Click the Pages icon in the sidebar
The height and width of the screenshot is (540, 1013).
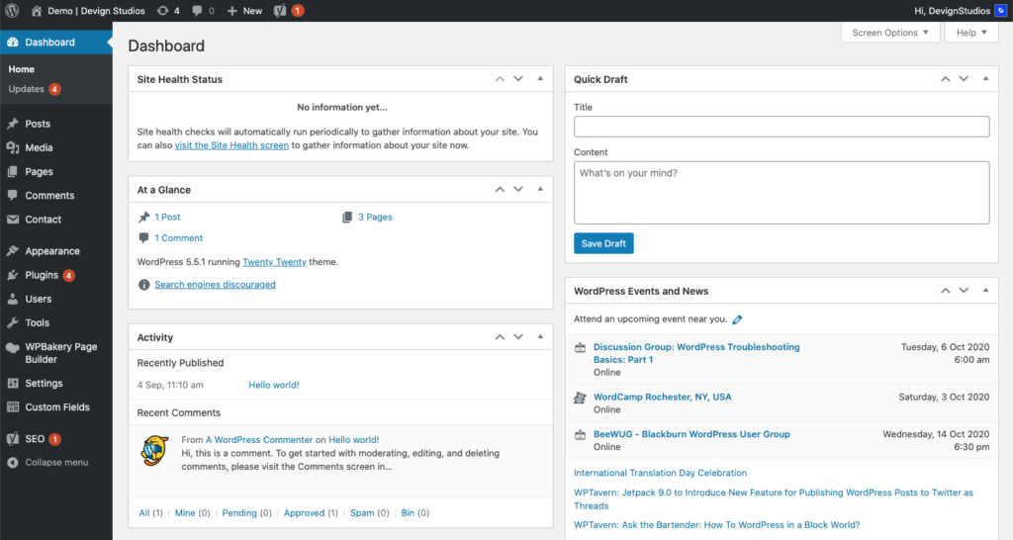point(12,171)
